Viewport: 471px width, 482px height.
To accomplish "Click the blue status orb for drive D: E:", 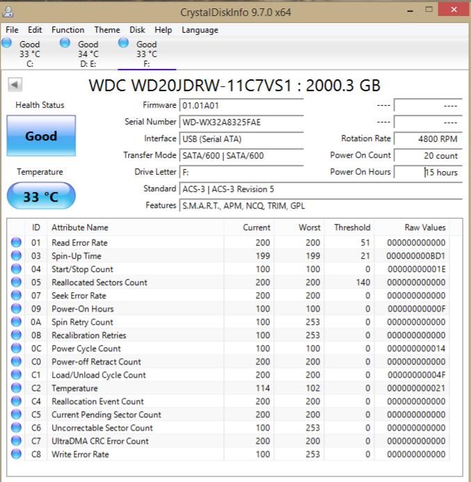I will pos(65,42).
